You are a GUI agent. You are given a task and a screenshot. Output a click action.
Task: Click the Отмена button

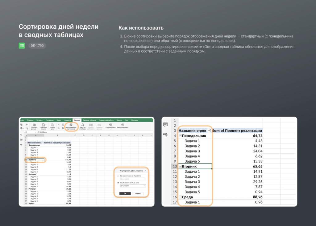(x=138, y=193)
